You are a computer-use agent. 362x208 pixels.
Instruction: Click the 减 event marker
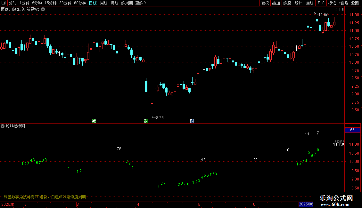click(94, 121)
